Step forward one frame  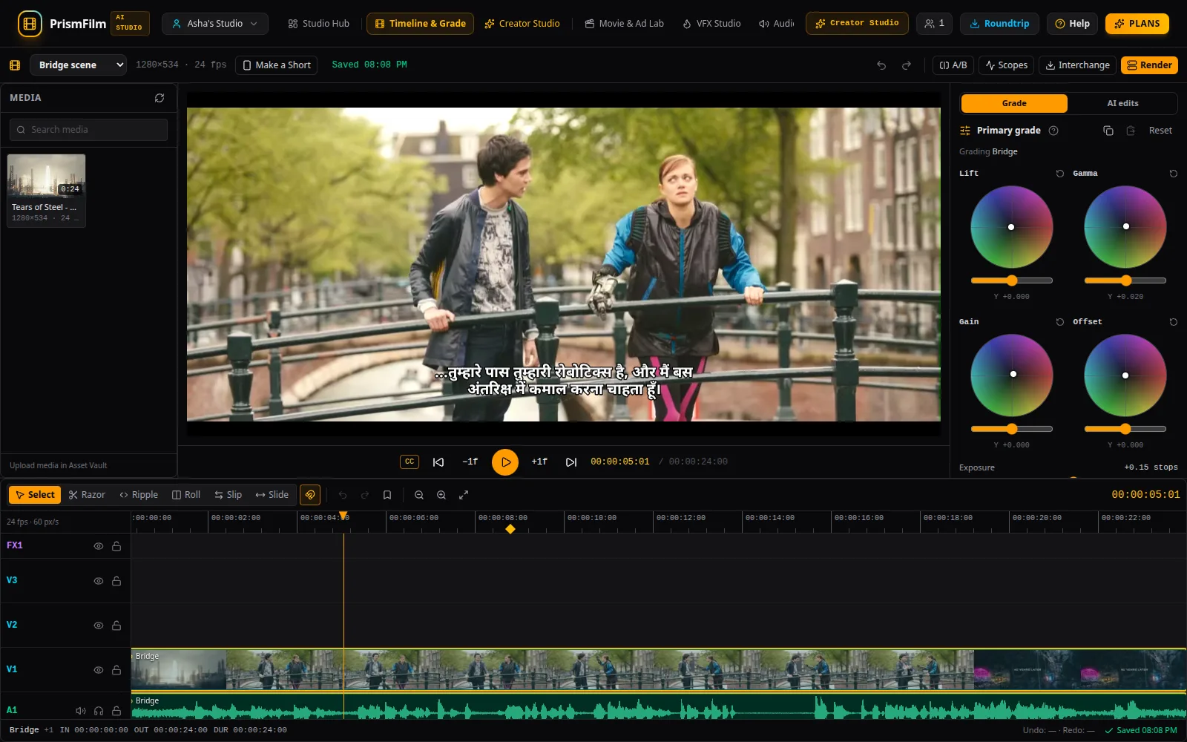539,462
